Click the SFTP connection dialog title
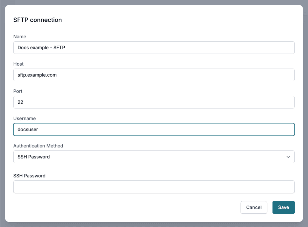This screenshot has height=227, width=308. pos(38,20)
